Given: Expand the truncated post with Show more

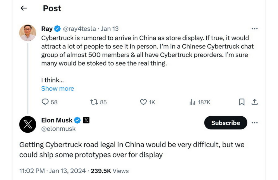Looking at the screenshot, I should tap(58, 89).
